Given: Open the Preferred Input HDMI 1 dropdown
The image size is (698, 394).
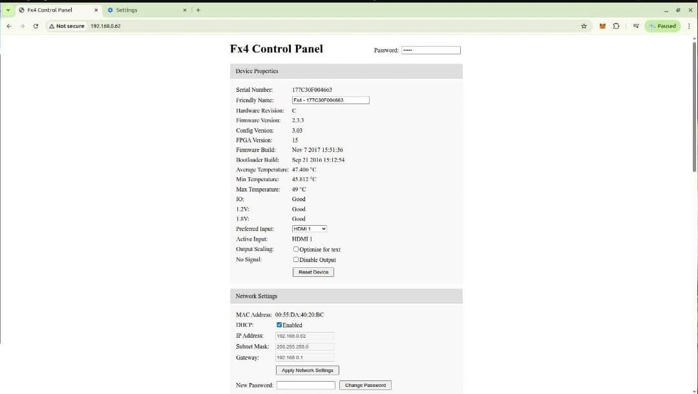Looking at the screenshot, I should pos(310,228).
